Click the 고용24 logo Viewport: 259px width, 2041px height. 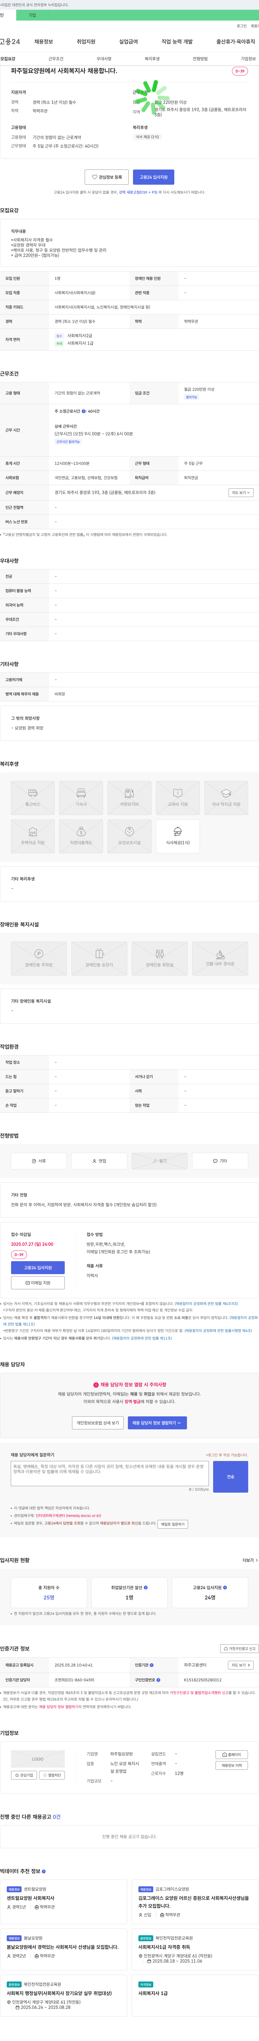10,41
